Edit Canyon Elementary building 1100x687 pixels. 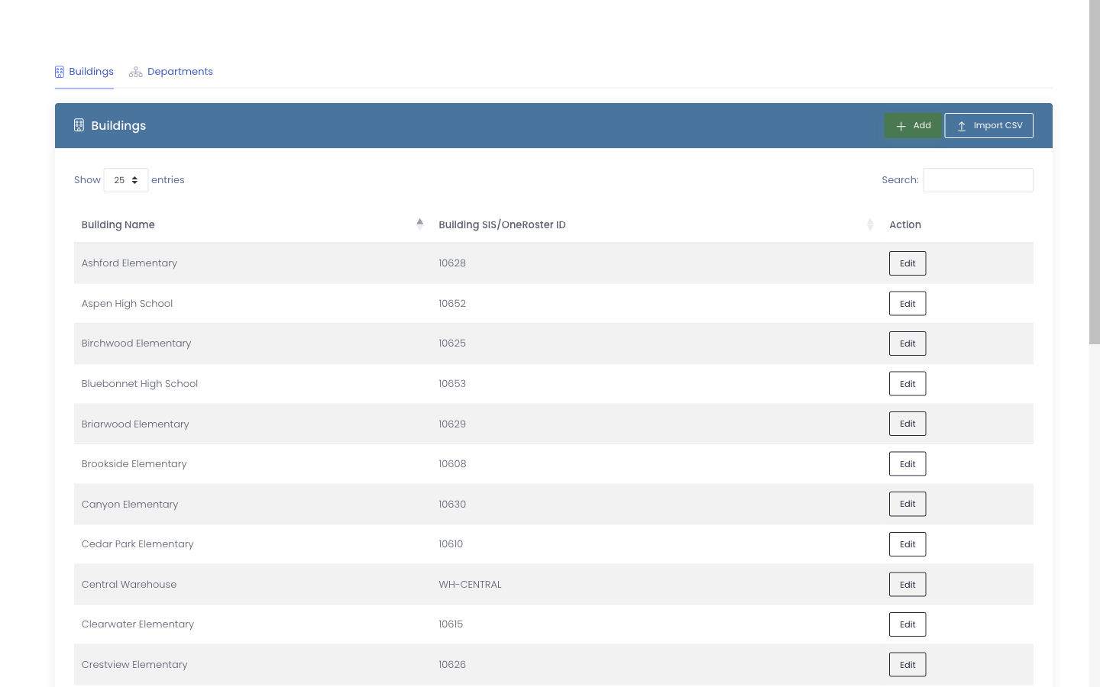point(907,504)
